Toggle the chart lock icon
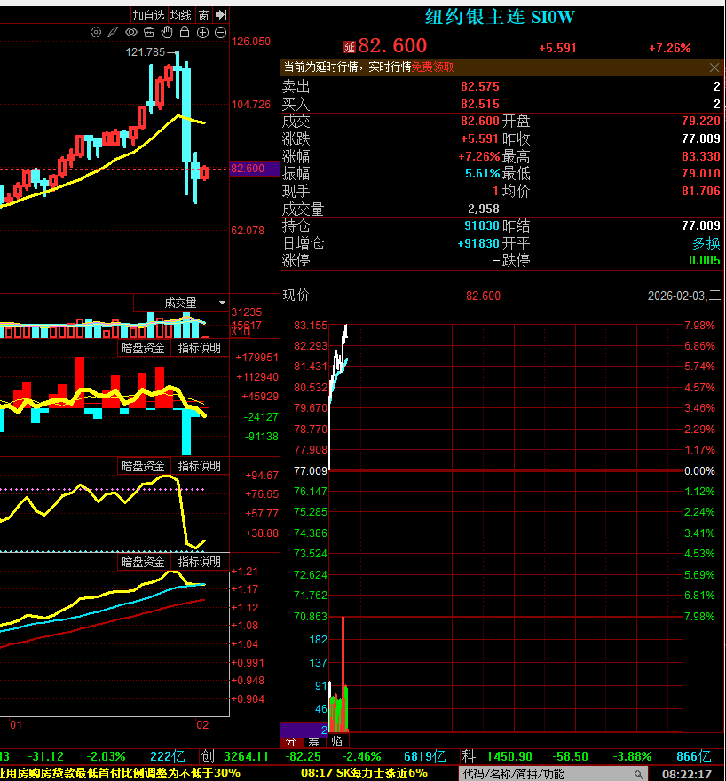Viewport: 726px width, 781px height. 185,32
